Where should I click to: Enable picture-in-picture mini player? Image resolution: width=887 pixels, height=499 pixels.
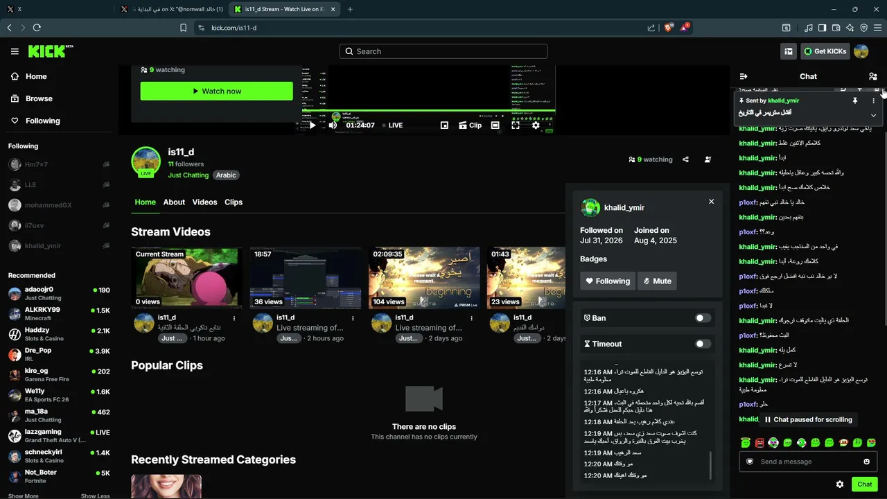coord(444,125)
